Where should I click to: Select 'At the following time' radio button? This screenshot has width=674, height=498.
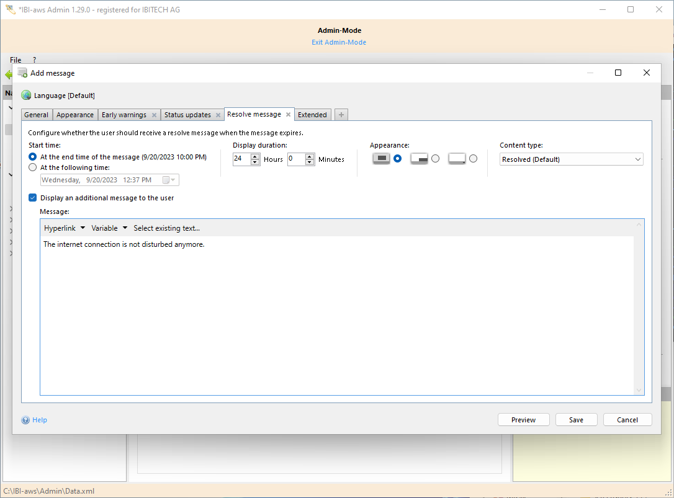(x=33, y=167)
